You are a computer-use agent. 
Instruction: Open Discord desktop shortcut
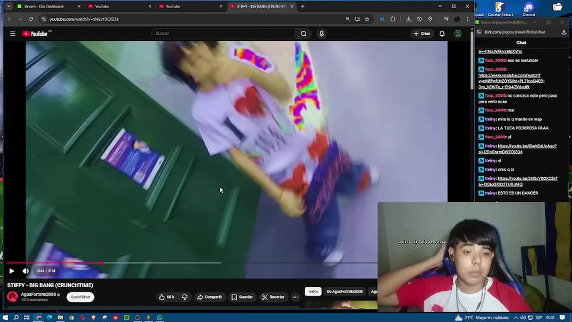coord(529,9)
